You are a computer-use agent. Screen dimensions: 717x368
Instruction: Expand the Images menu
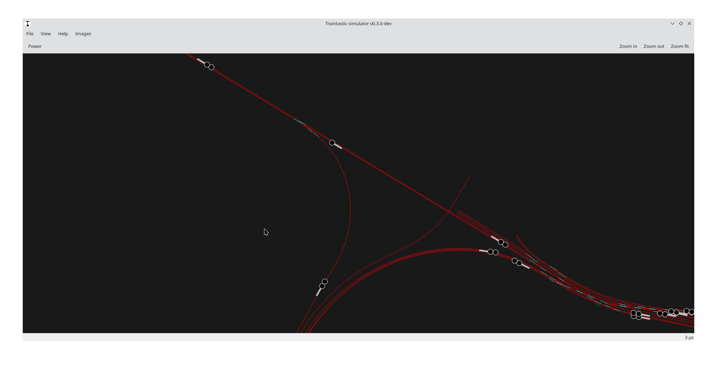click(x=83, y=34)
